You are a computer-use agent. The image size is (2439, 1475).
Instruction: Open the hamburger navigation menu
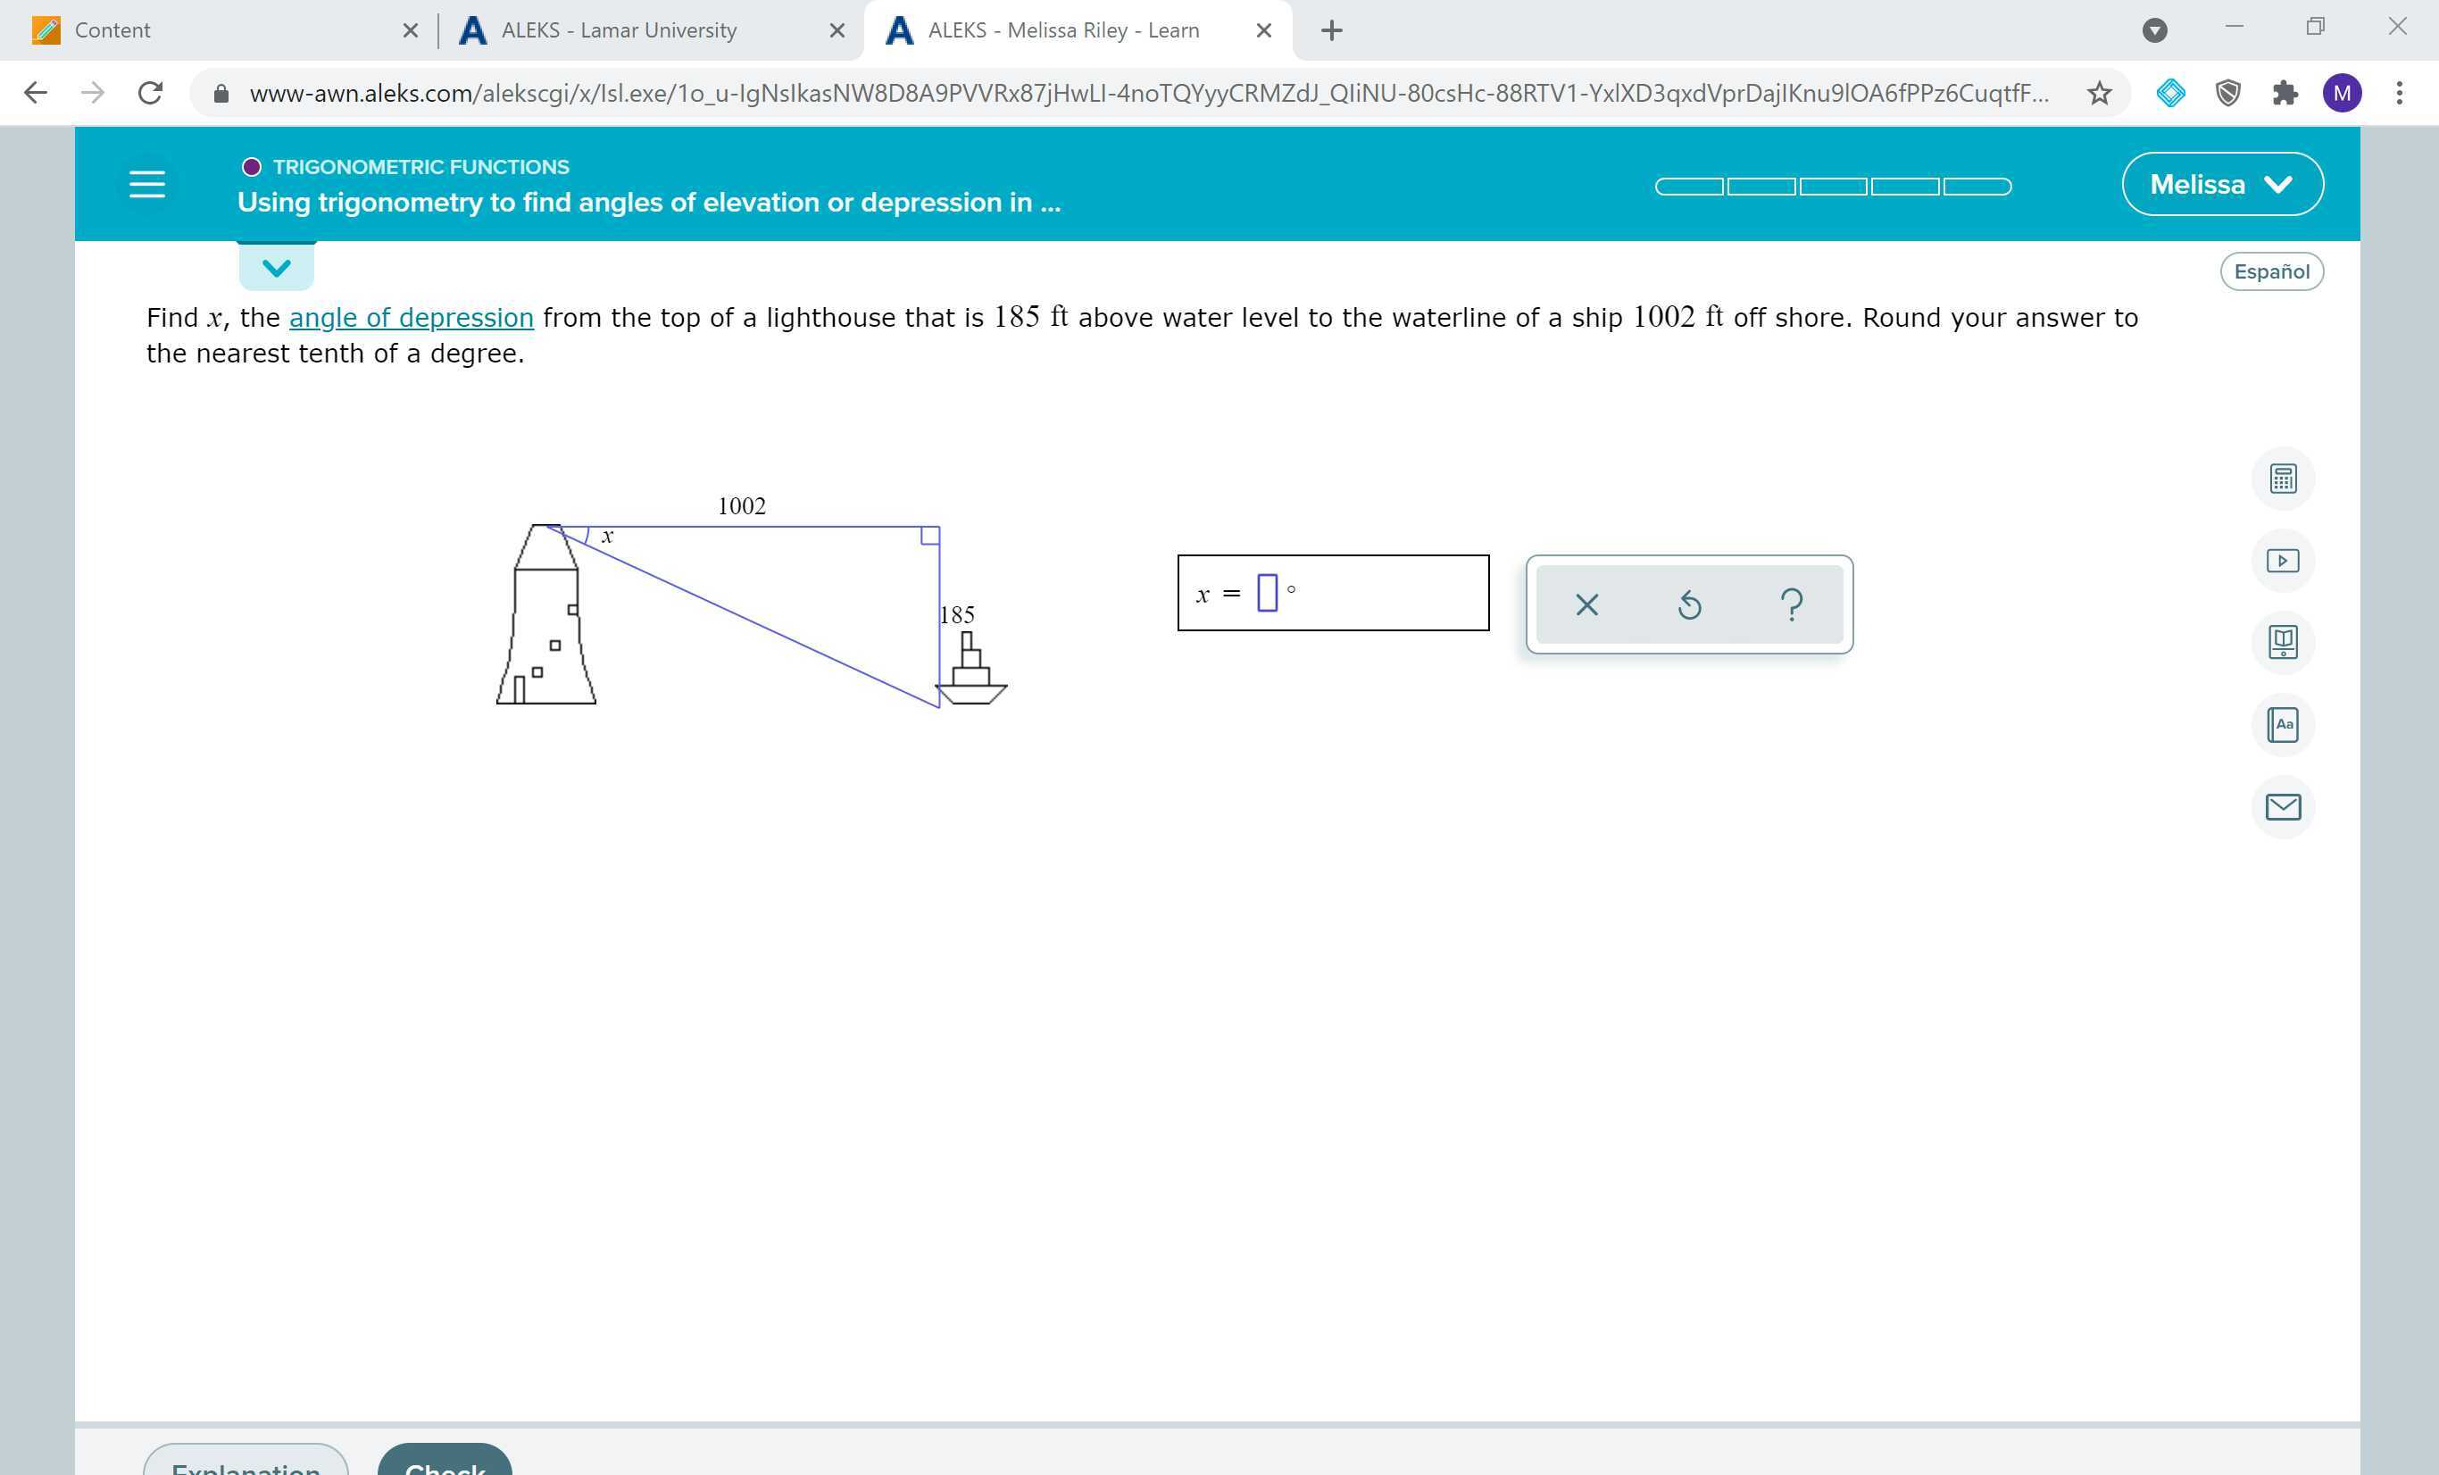[x=146, y=183]
